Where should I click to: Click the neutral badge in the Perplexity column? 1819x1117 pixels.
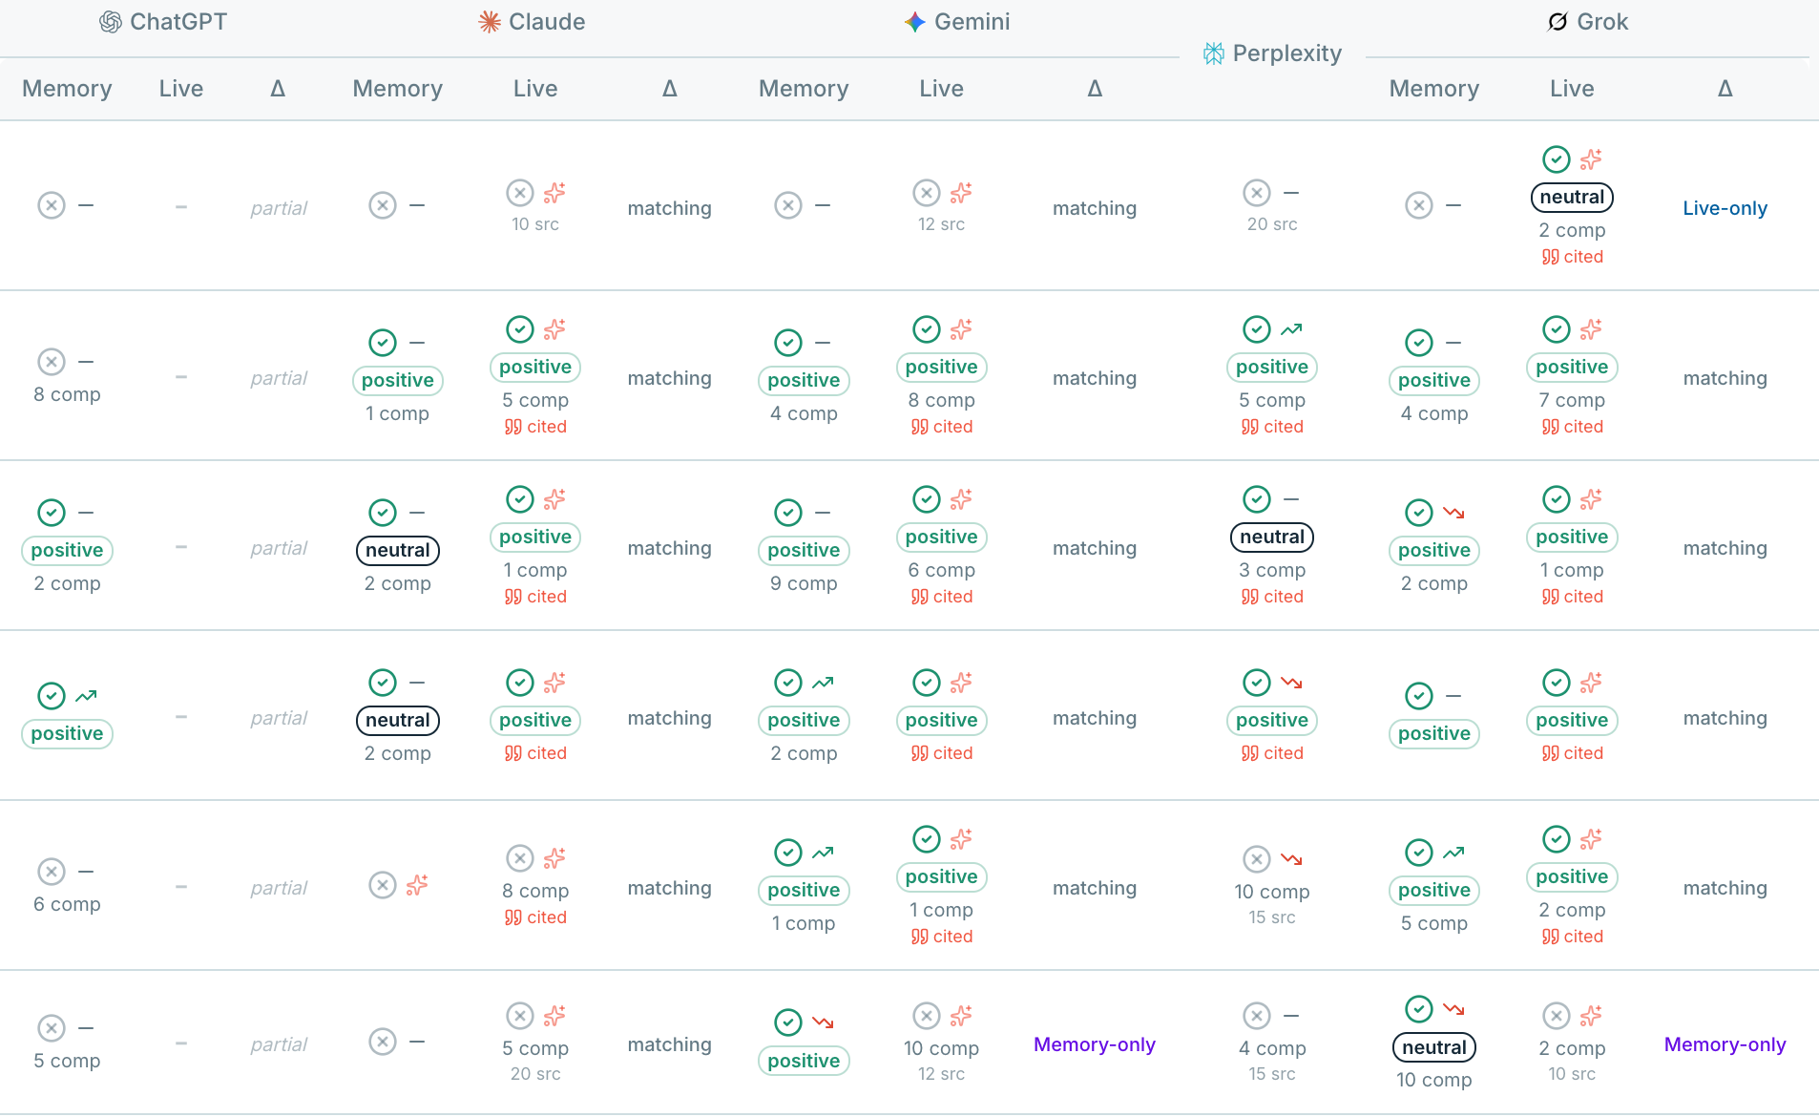[1271, 537]
